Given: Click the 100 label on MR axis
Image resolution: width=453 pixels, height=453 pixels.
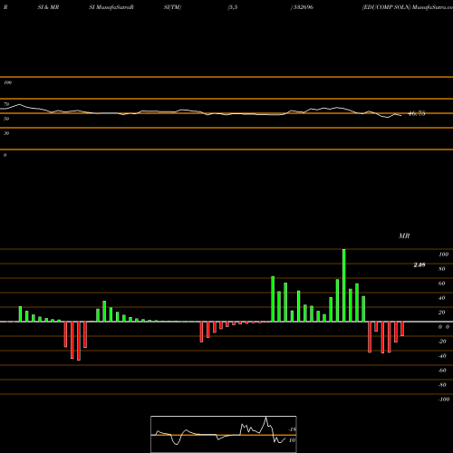Looking at the screenshot, I should (x=443, y=255).
